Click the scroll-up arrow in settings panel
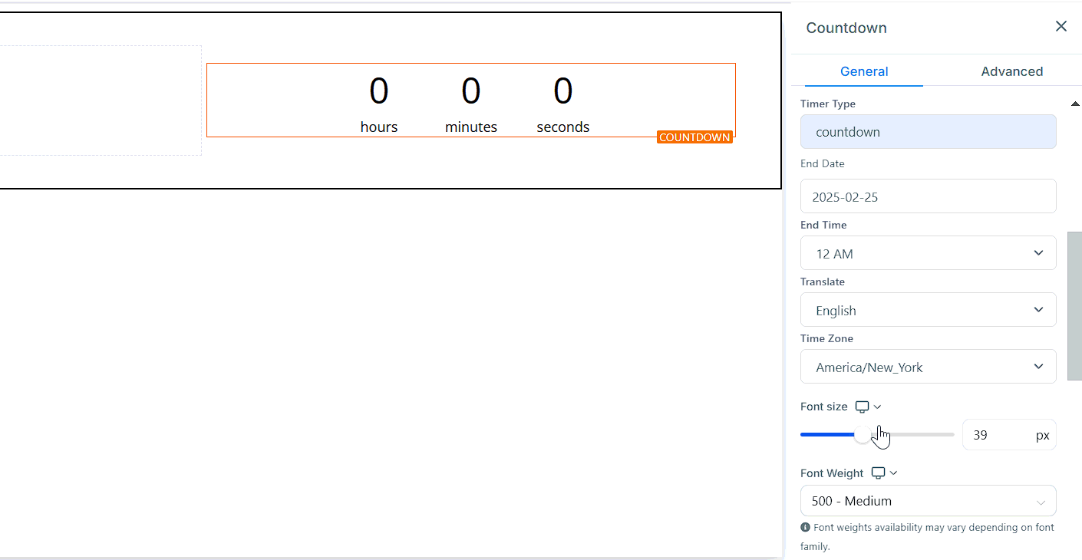The width and height of the screenshot is (1082, 560). (1074, 104)
